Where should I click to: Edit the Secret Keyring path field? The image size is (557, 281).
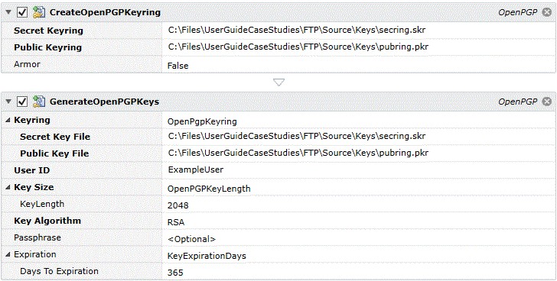pos(359,31)
